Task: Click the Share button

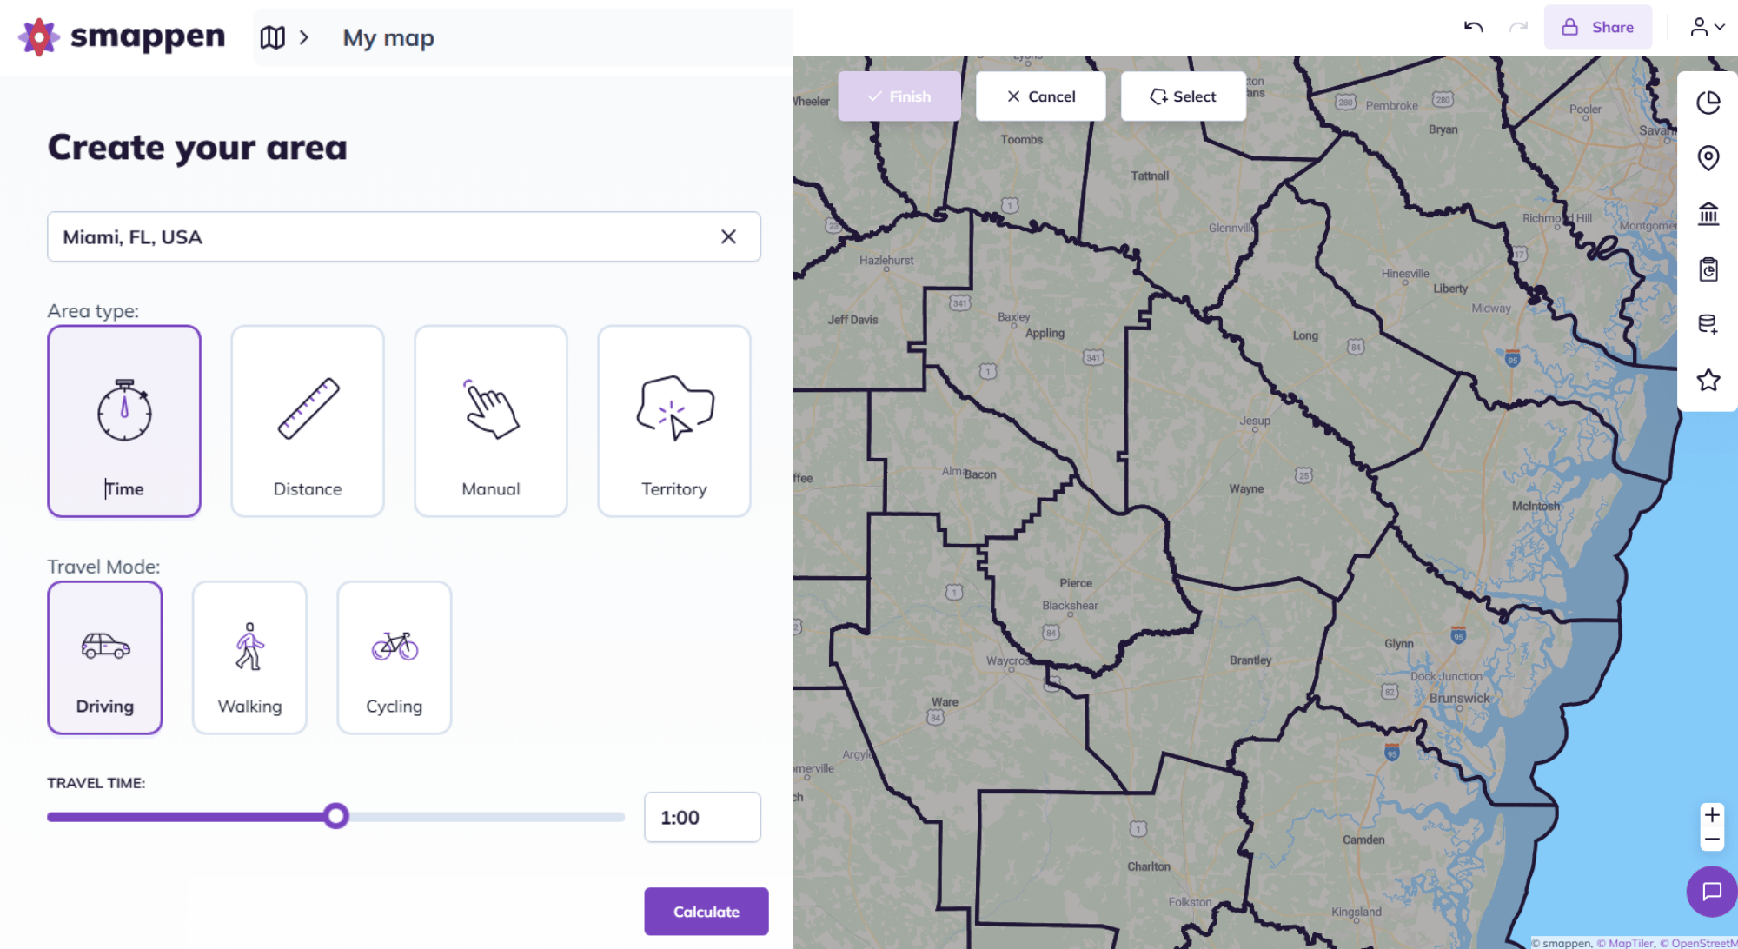Action: pos(1597,27)
